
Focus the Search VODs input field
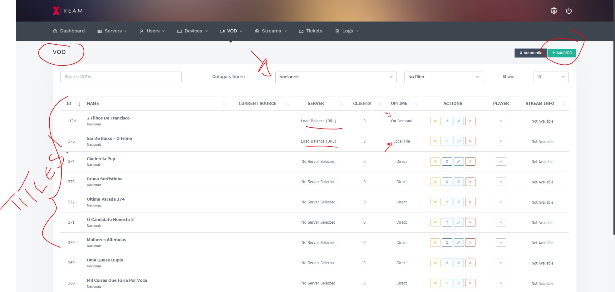121,77
